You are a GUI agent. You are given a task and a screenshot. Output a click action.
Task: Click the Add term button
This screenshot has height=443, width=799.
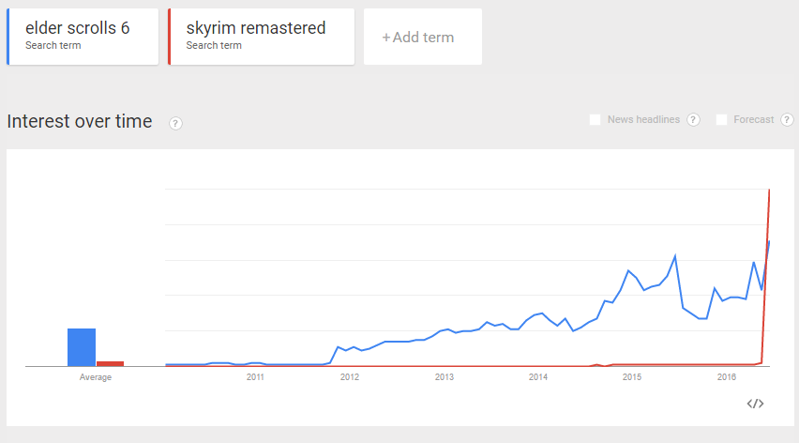coord(422,38)
